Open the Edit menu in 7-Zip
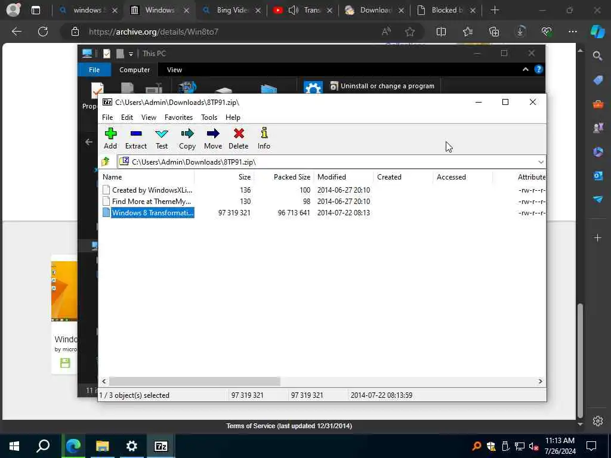This screenshot has height=458, width=611. [126, 117]
